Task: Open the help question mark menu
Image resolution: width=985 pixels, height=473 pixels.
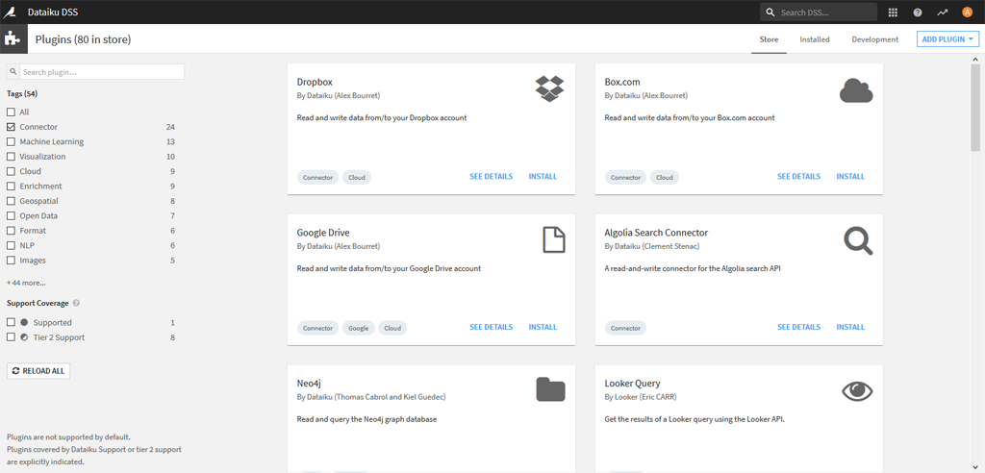Action: 918,12
